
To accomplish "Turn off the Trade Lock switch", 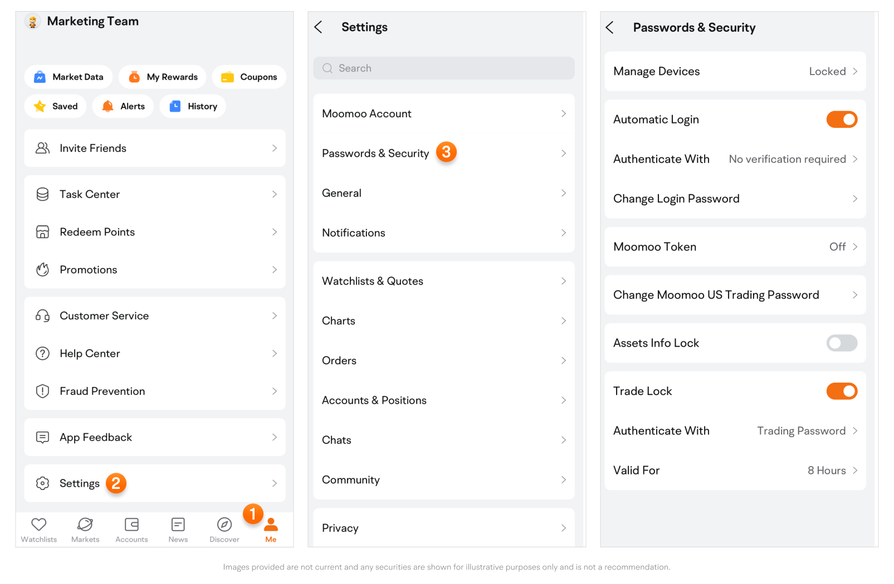I will [x=842, y=391].
